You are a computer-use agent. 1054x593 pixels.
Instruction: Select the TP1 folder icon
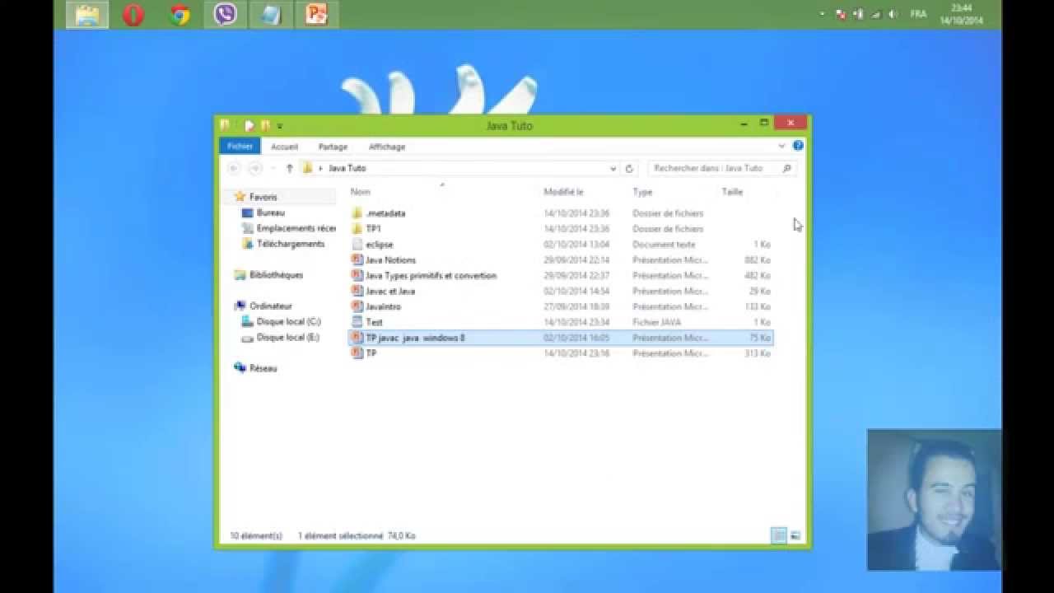(357, 229)
